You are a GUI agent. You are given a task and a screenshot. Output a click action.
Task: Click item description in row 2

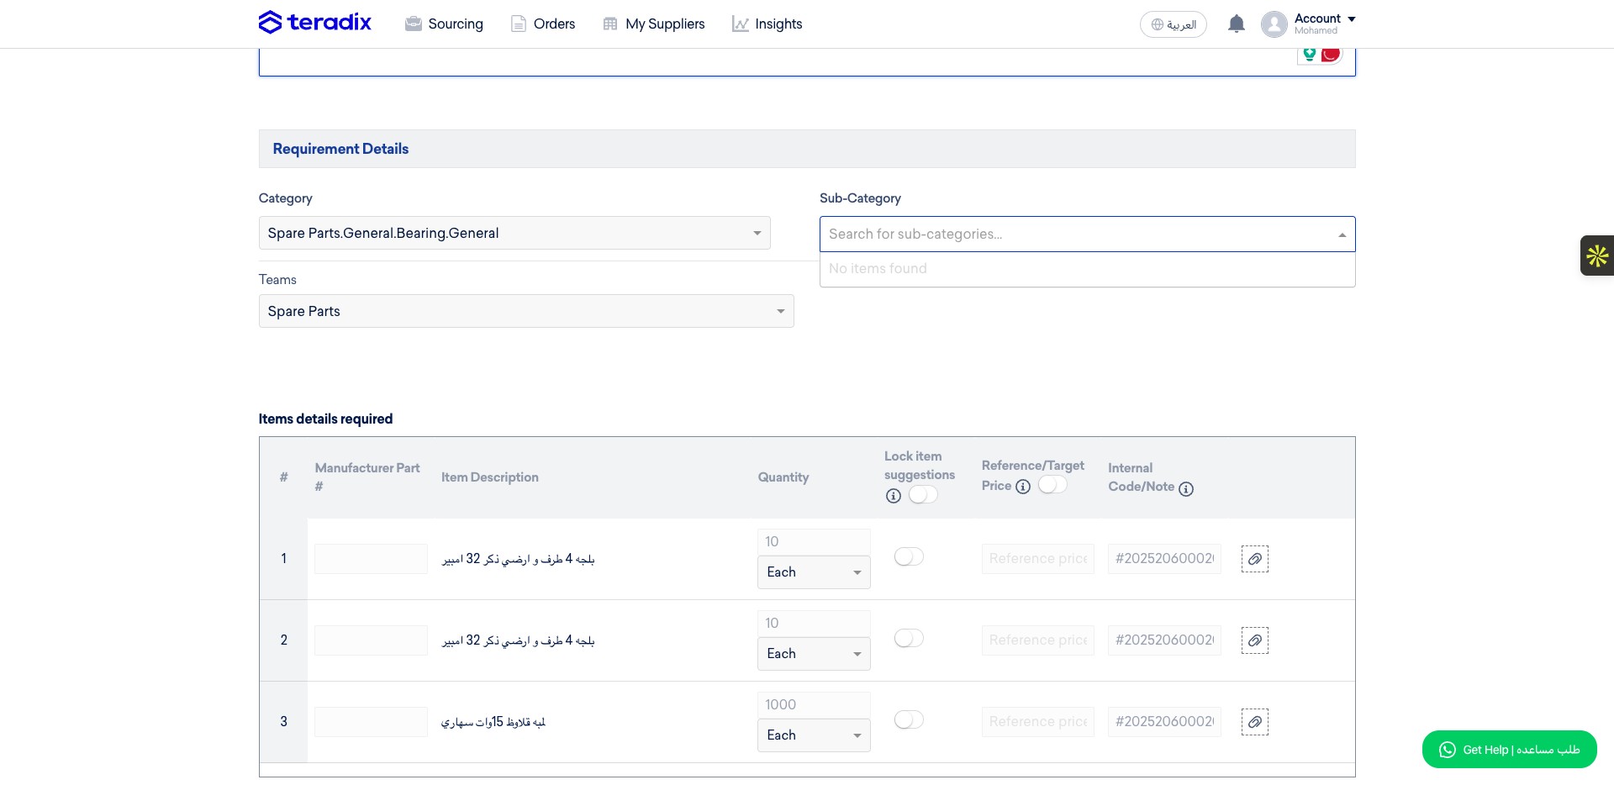coord(518,640)
